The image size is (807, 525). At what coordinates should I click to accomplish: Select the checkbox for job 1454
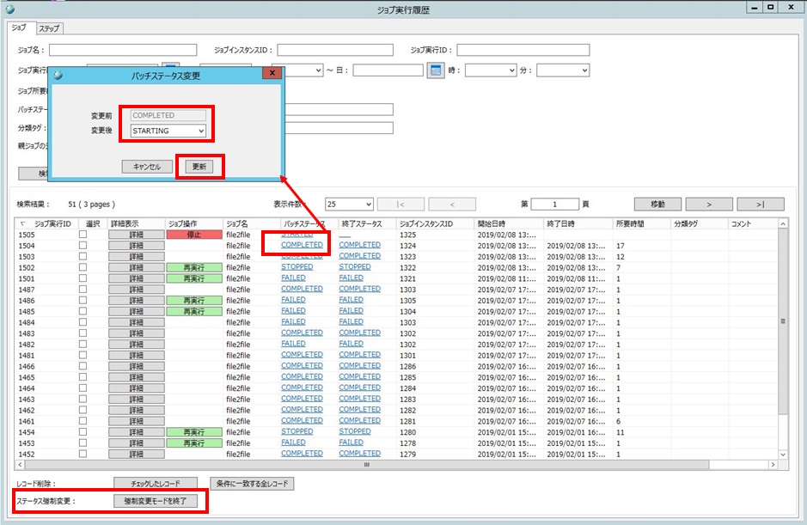[x=83, y=431]
